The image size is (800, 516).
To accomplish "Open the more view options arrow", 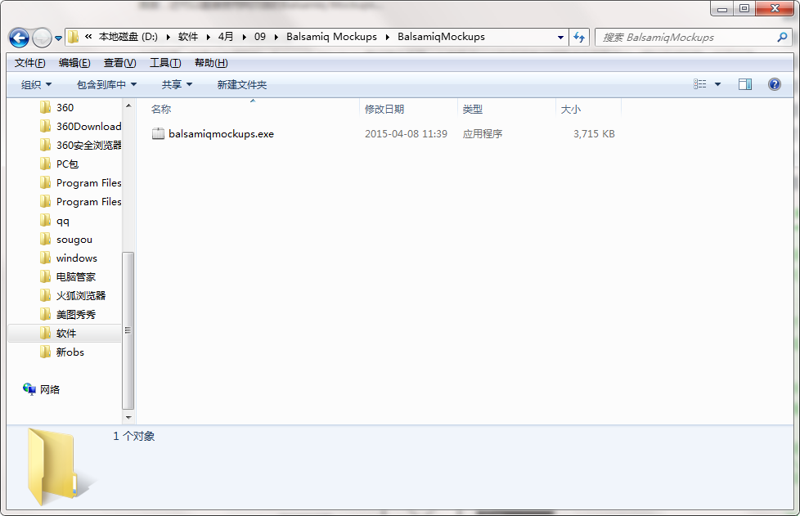I will [x=717, y=84].
